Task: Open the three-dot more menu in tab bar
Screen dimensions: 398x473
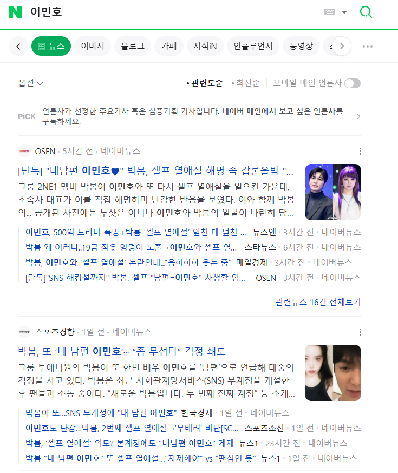Action: [x=368, y=47]
